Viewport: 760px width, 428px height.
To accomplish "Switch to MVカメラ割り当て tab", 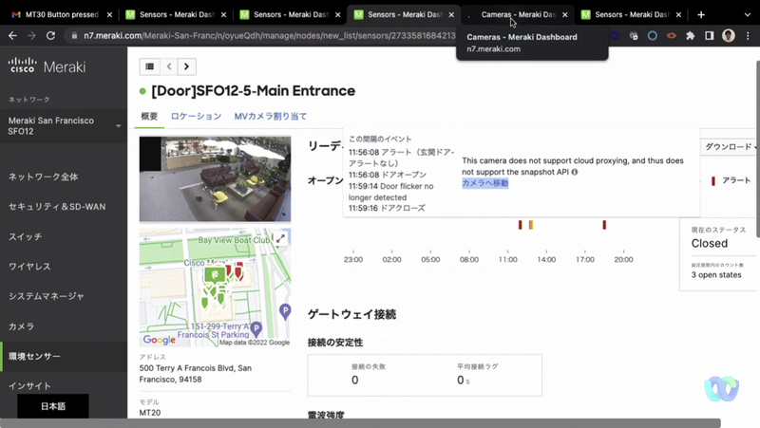I will coord(271,116).
